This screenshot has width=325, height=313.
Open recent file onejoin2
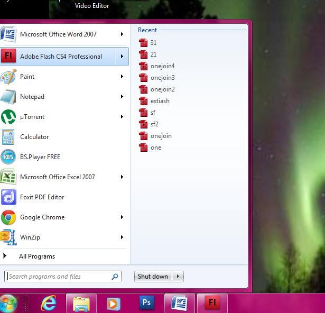(x=157, y=89)
